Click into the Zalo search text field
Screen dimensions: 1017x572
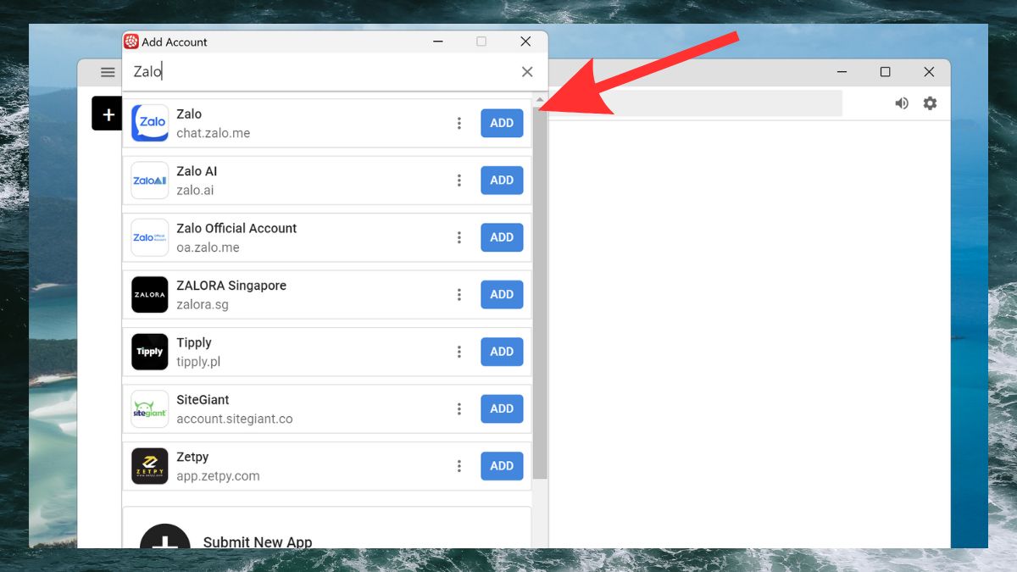(x=322, y=72)
